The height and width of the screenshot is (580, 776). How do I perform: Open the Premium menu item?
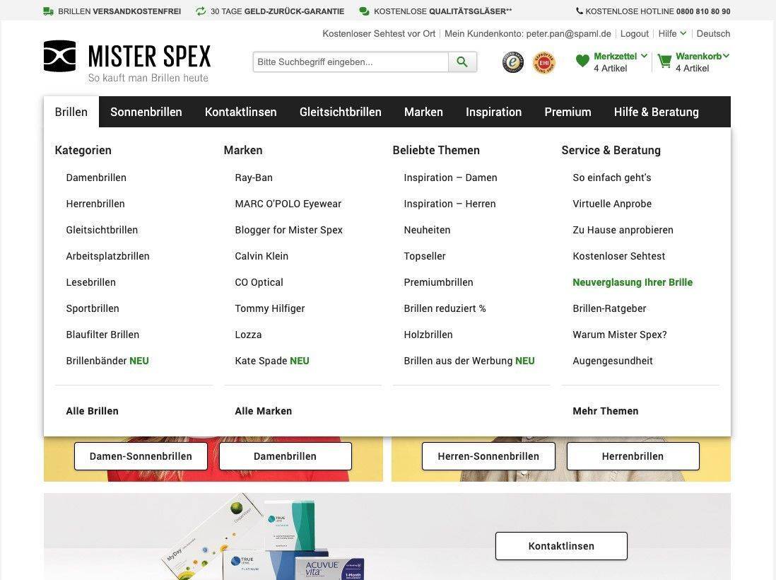tap(568, 112)
